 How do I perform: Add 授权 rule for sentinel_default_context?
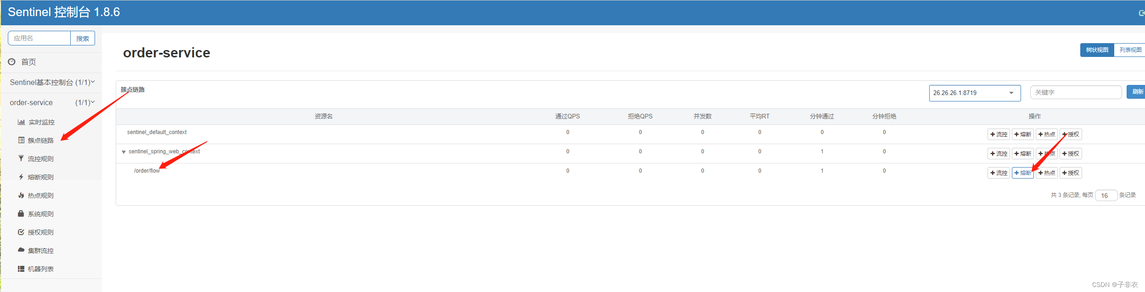[1071, 135]
